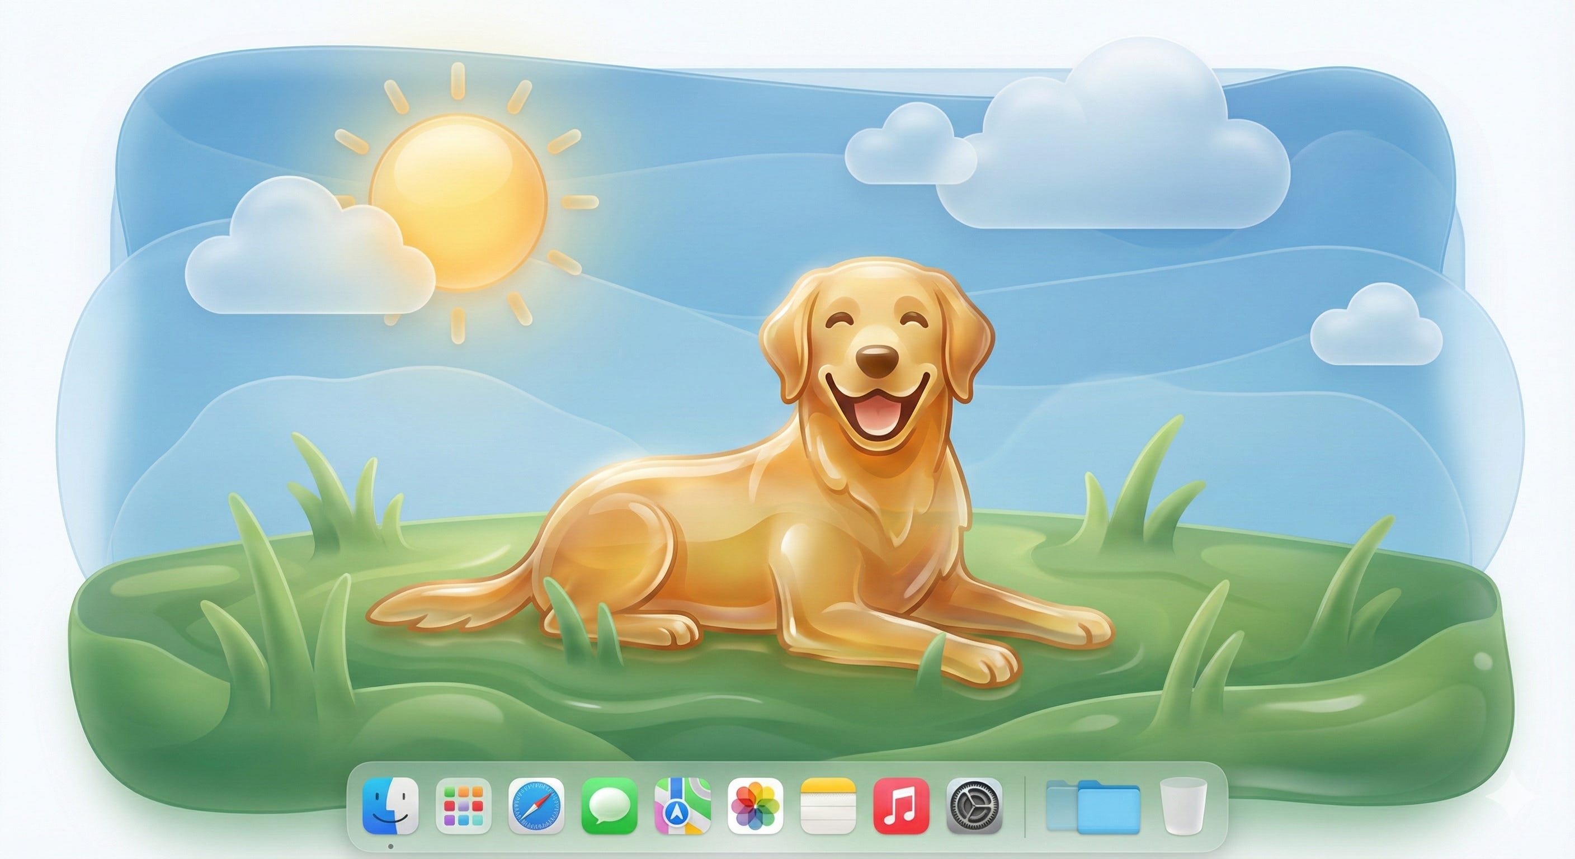Click the dock's vertical separator line
1575x859 pixels.
click(1025, 806)
